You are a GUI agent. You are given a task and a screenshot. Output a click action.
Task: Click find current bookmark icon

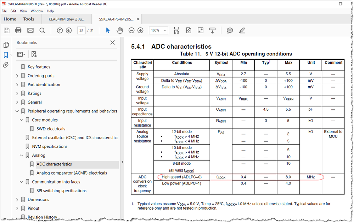tap(34, 54)
